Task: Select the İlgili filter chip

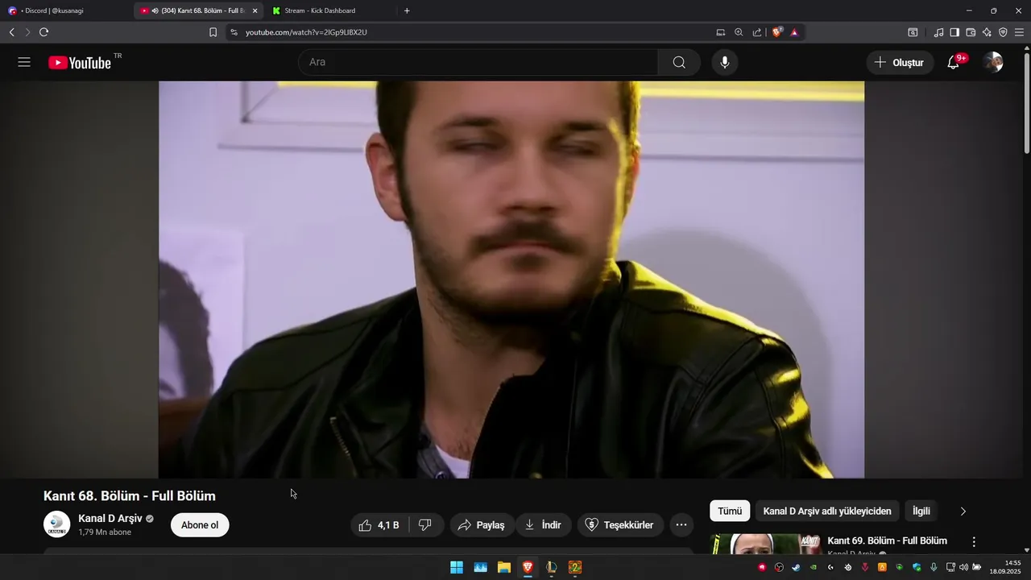Action: coord(921,511)
